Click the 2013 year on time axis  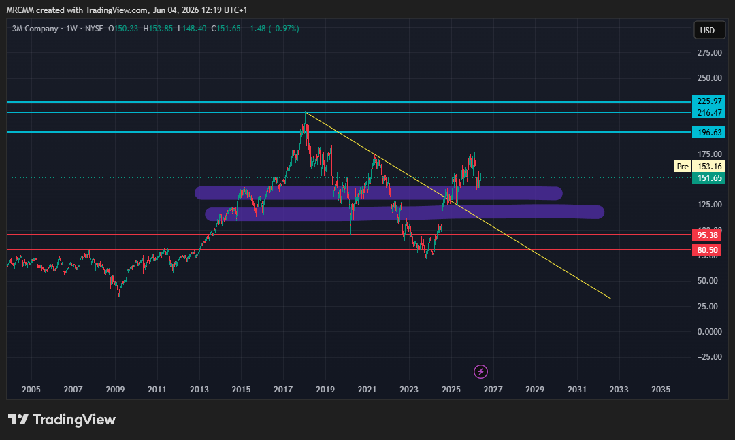point(199,390)
